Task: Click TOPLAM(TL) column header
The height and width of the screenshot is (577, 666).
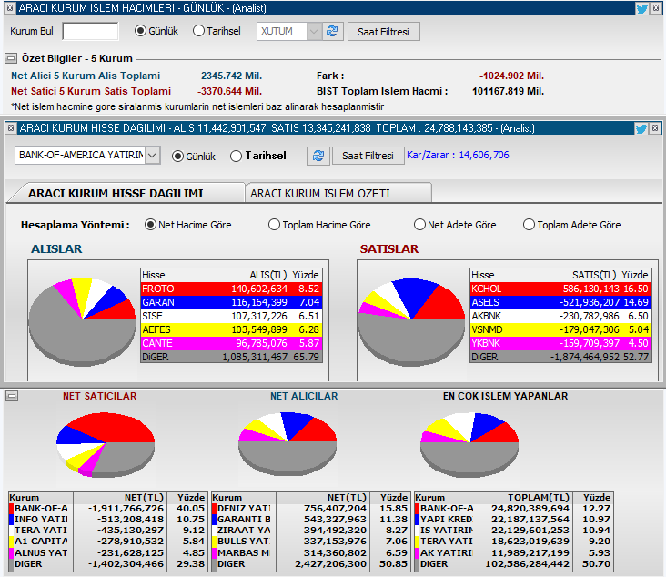Action: (538, 498)
